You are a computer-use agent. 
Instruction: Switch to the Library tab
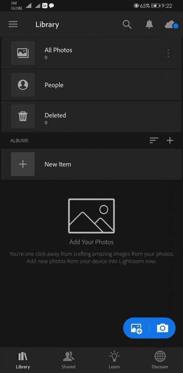click(x=23, y=360)
